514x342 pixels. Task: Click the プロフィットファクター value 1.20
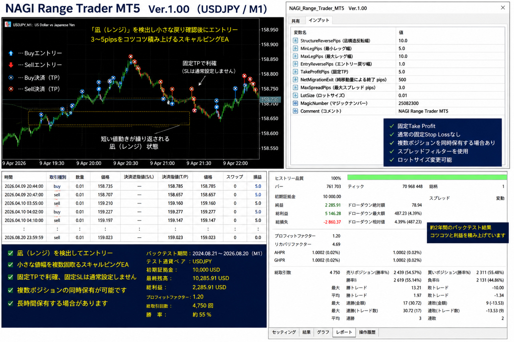point(336,236)
